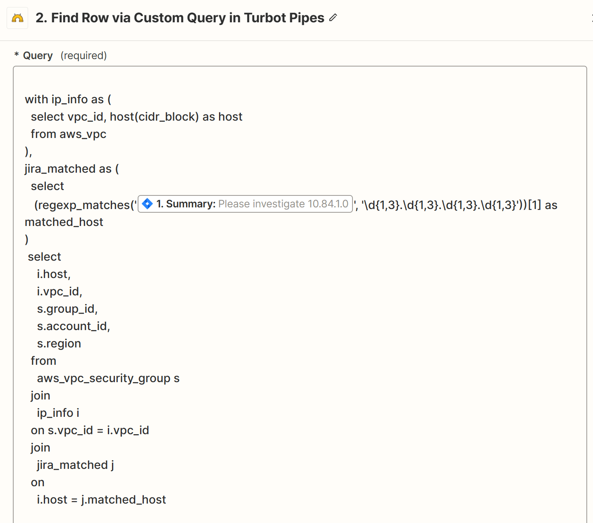Viewport: 593px width, 523px height.
Task: Click the 'jira_matched as (' line
Action: 72,169
